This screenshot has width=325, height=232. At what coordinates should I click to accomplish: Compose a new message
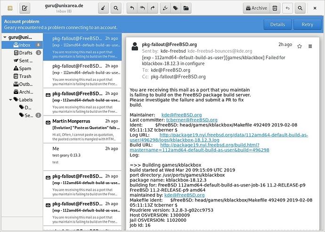pos(24,8)
